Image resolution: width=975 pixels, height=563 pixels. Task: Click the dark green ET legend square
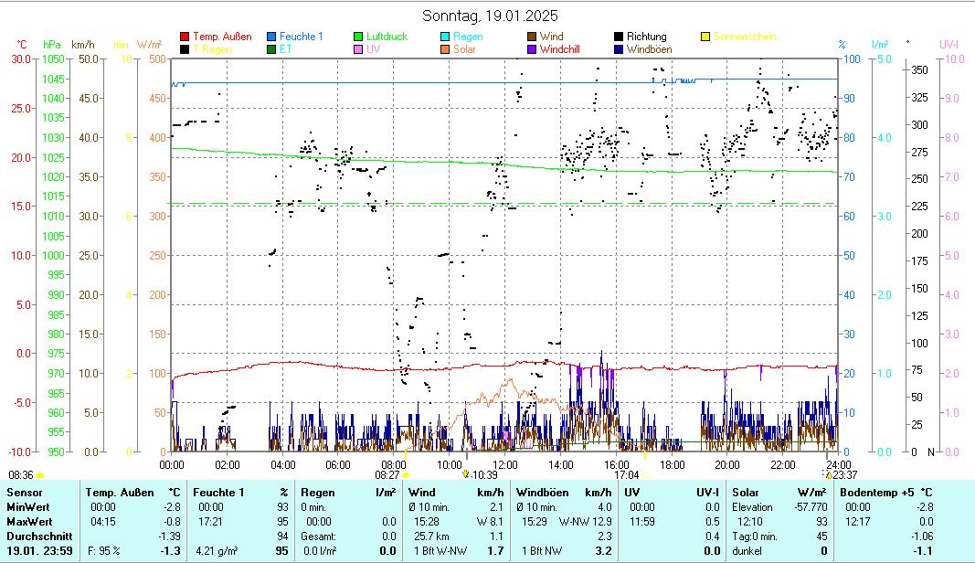click(272, 49)
